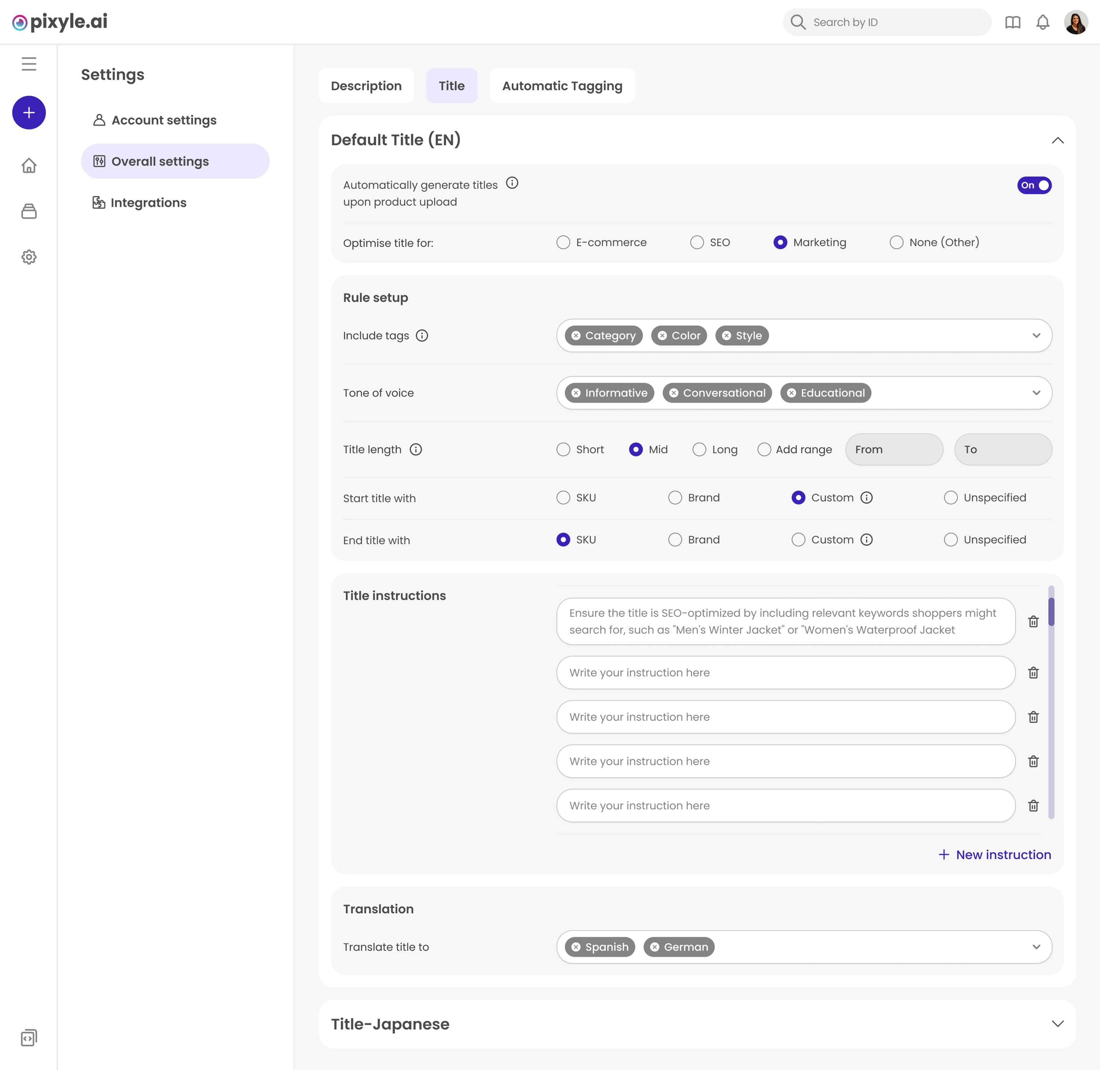The width and height of the screenshot is (1100, 1070).
Task: Click the Search by ID field
Action: click(886, 23)
